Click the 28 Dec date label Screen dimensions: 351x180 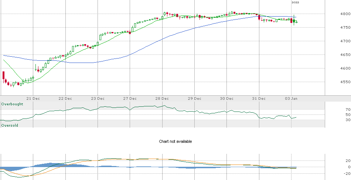[162, 98]
